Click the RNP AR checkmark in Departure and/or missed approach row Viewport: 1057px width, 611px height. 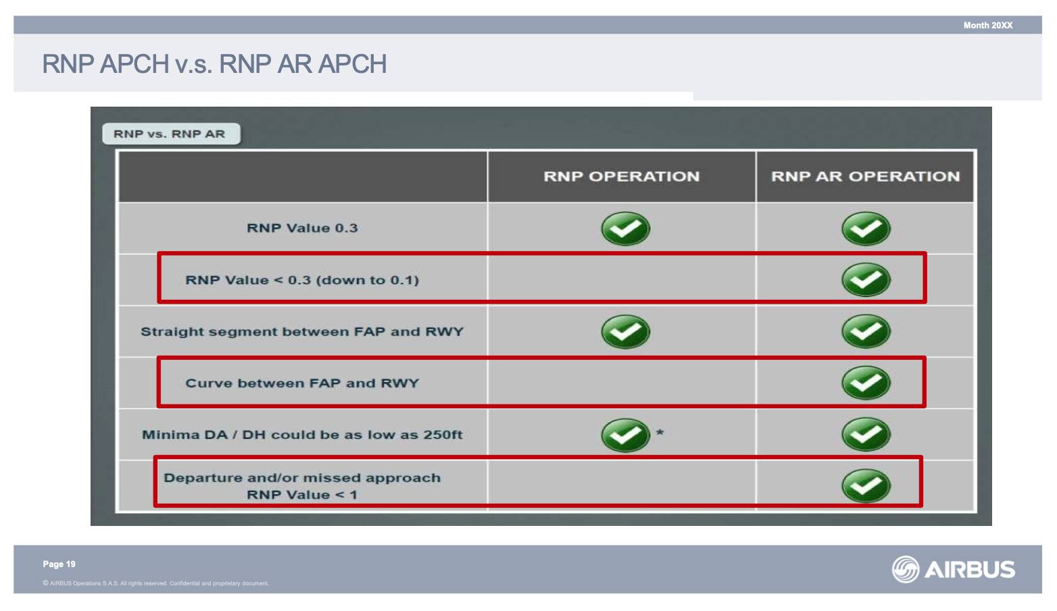click(866, 486)
